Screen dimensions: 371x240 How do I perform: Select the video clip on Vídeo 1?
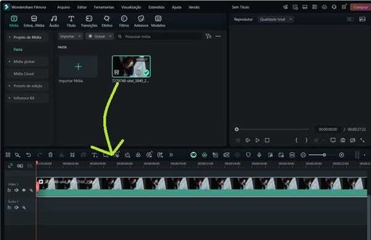[202, 187]
